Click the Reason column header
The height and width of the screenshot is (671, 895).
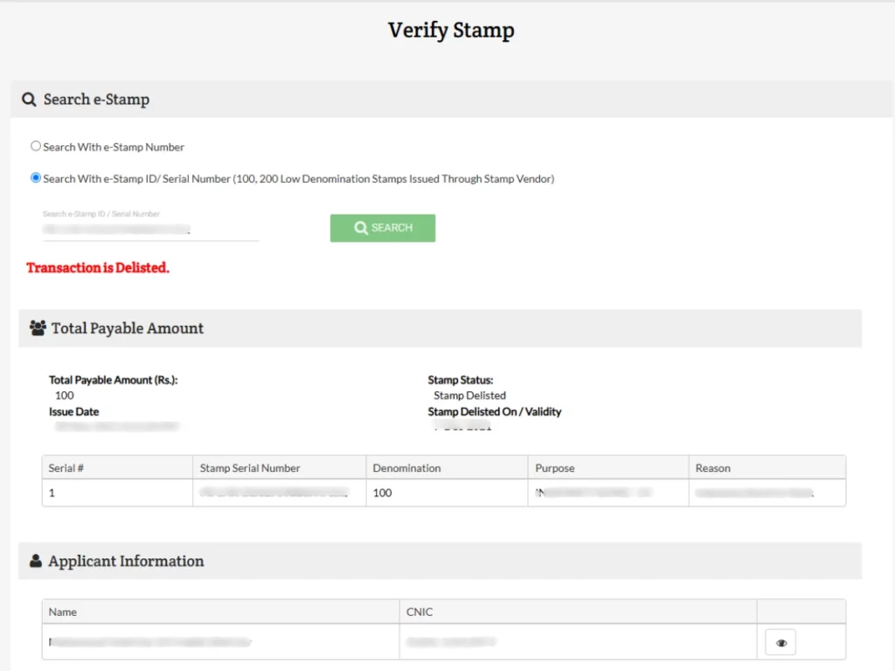pos(712,468)
